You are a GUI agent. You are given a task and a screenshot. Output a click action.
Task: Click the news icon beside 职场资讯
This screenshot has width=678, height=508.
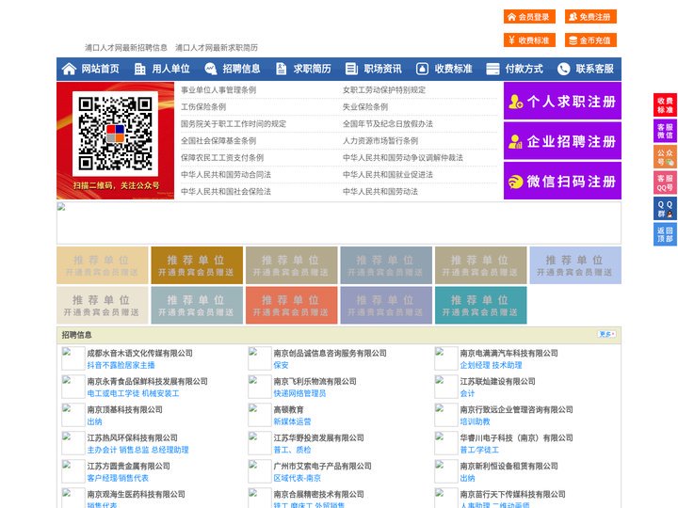tap(351, 69)
